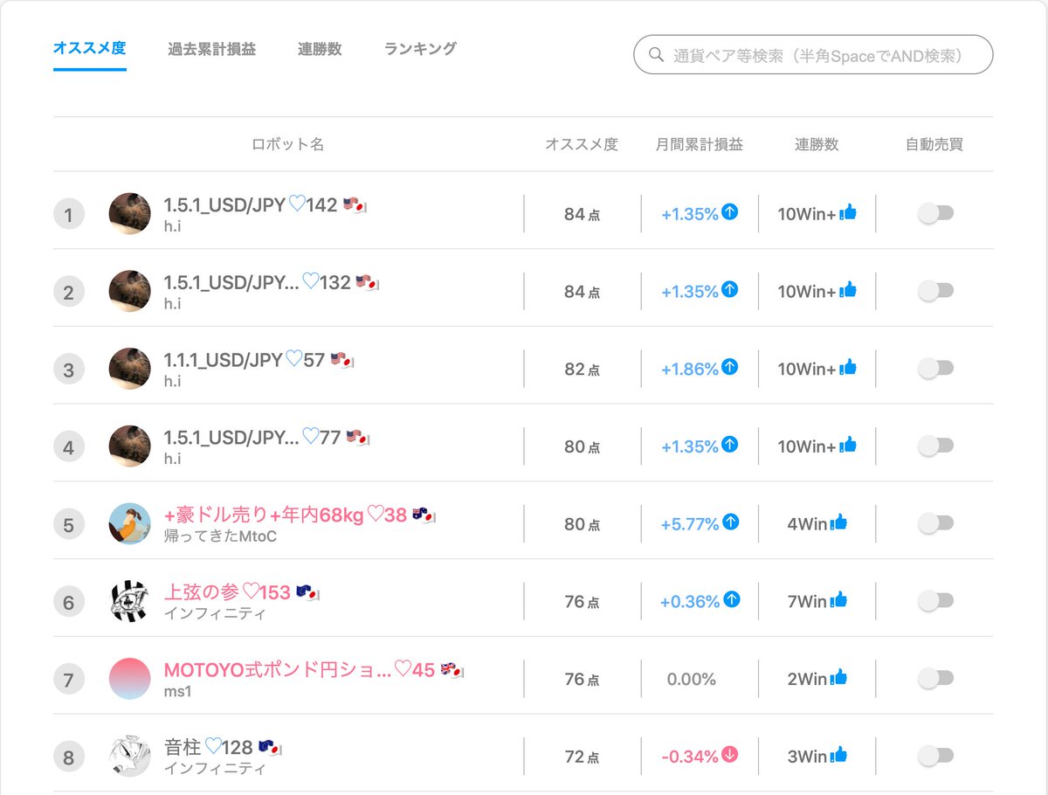
Task: Switch on auto-trading for rank 4 robot
Action: (935, 446)
